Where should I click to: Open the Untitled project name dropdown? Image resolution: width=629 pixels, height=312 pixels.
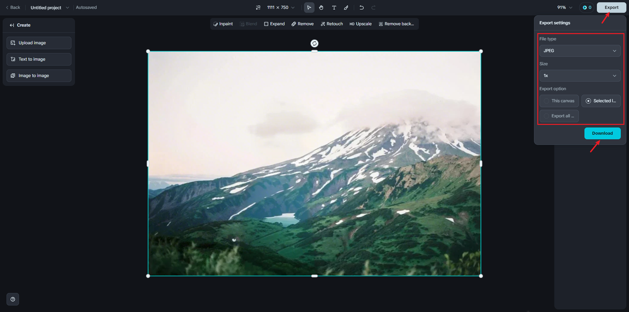click(x=50, y=7)
